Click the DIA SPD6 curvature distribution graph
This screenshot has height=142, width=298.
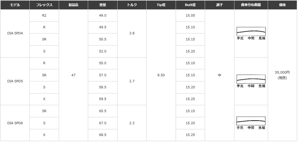[251, 123]
